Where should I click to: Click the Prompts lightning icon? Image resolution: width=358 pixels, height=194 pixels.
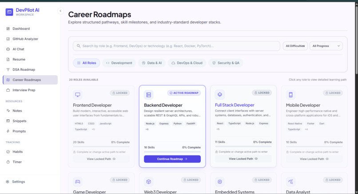click(8, 131)
